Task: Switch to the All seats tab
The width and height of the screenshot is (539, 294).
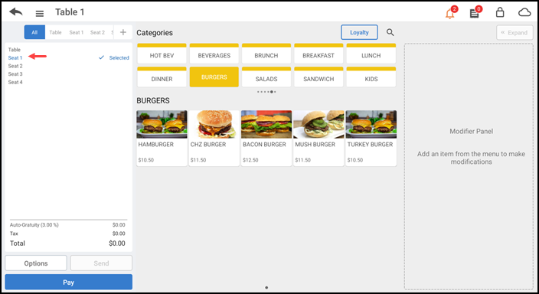Action: (x=34, y=32)
